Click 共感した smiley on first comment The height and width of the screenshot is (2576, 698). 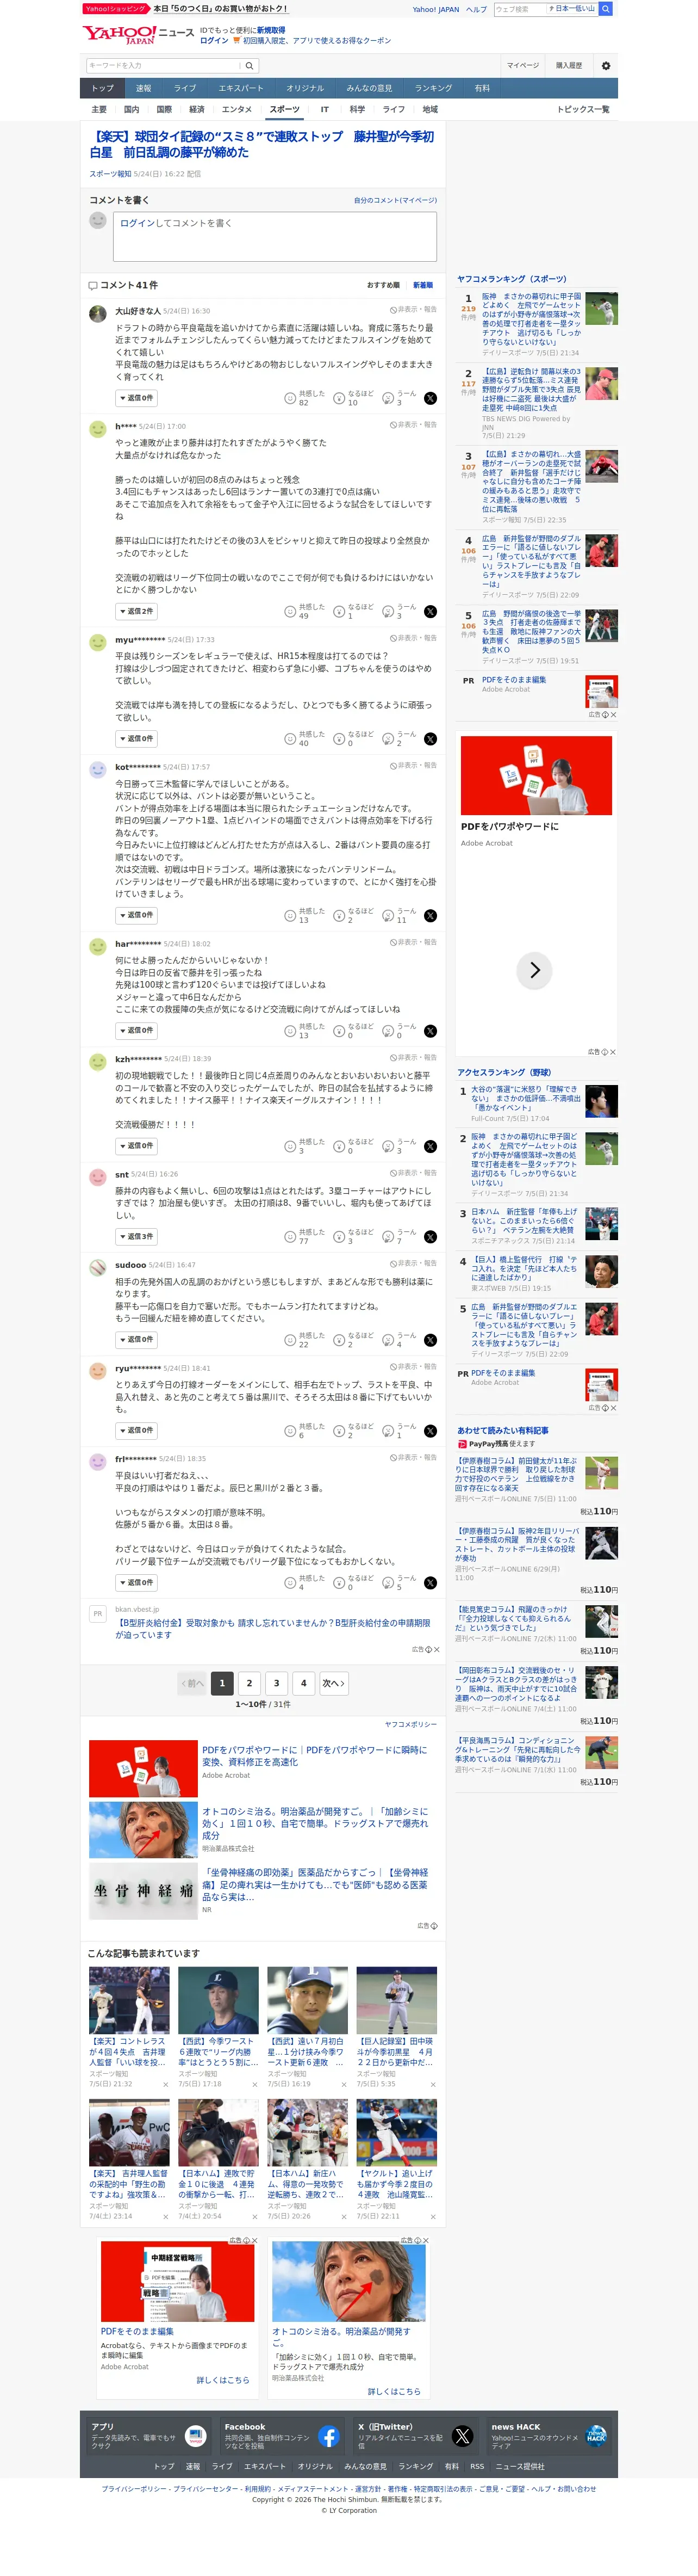290,398
